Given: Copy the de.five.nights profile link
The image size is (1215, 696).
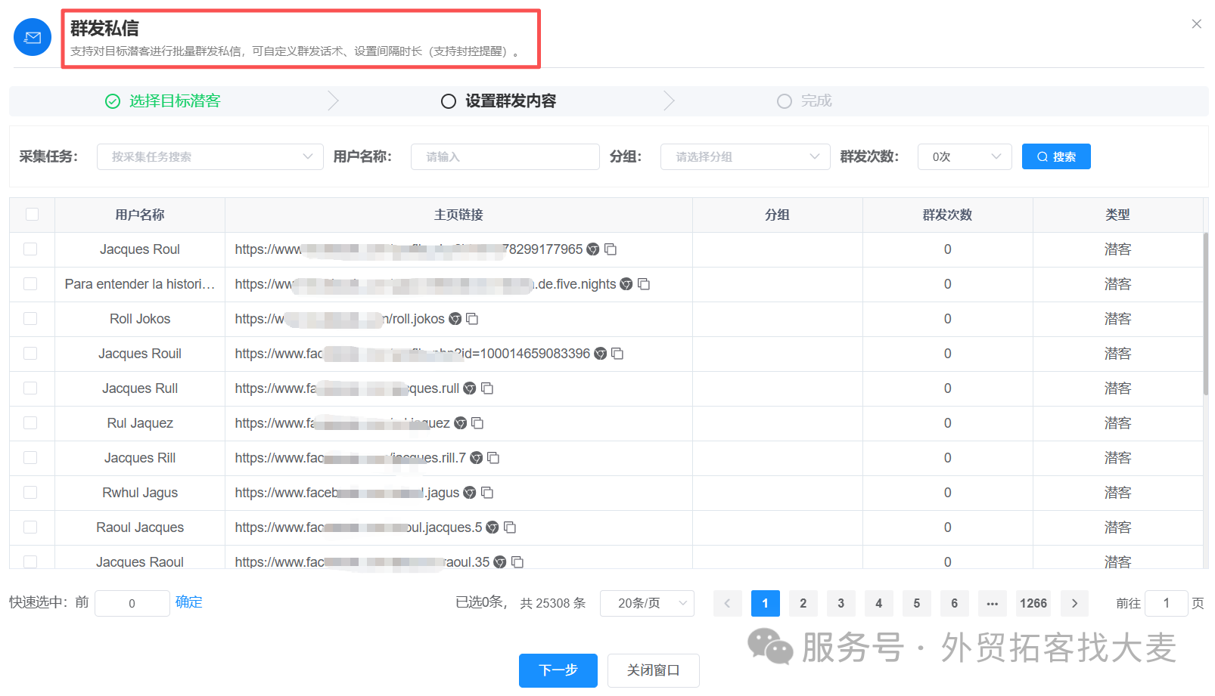Looking at the screenshot, I should 644,284.
